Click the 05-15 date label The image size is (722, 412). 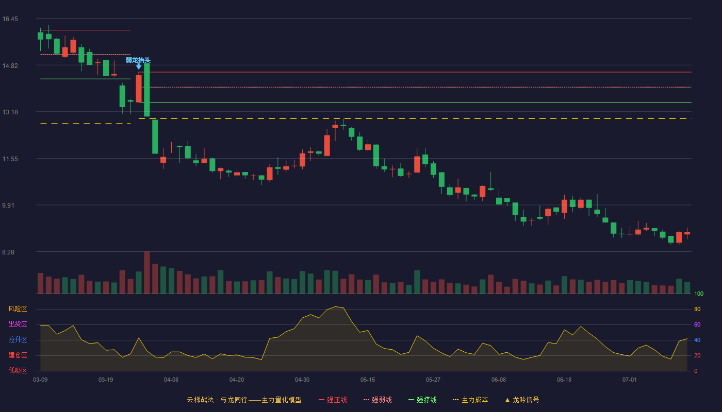coord(368,380)
